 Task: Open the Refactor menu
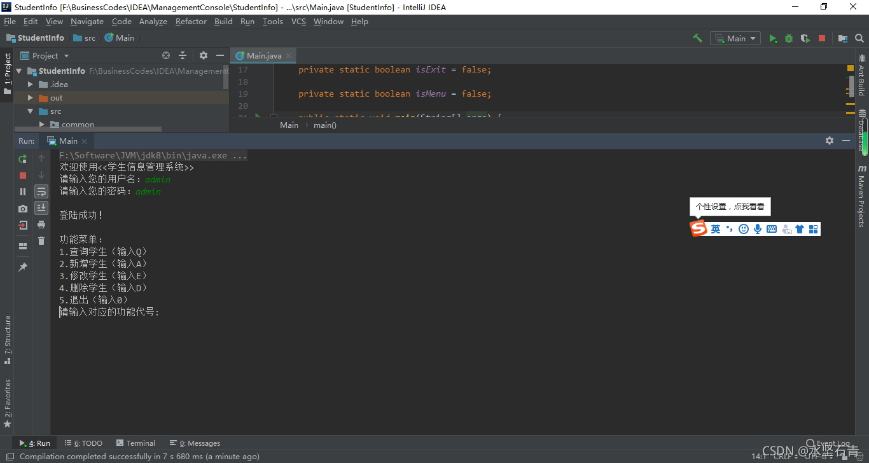tap(191, 21)
